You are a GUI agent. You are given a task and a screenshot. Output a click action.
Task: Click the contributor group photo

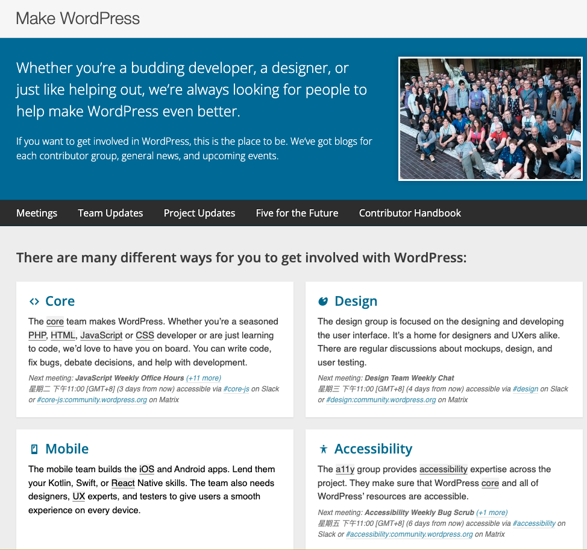pyautogui.click(x=491, y=119)
